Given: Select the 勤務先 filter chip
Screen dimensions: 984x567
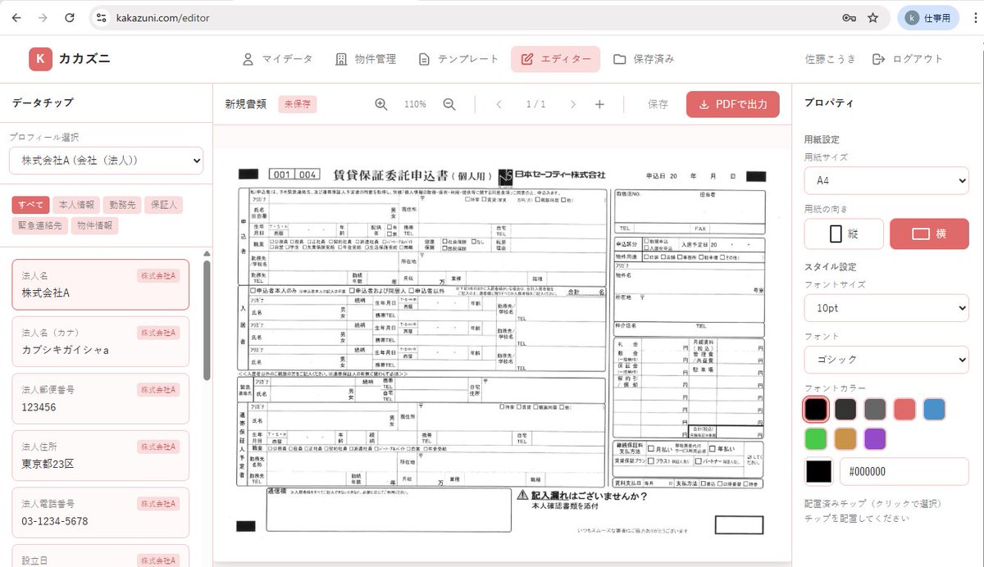Looking at the screenshot, I should coord(122,205).
